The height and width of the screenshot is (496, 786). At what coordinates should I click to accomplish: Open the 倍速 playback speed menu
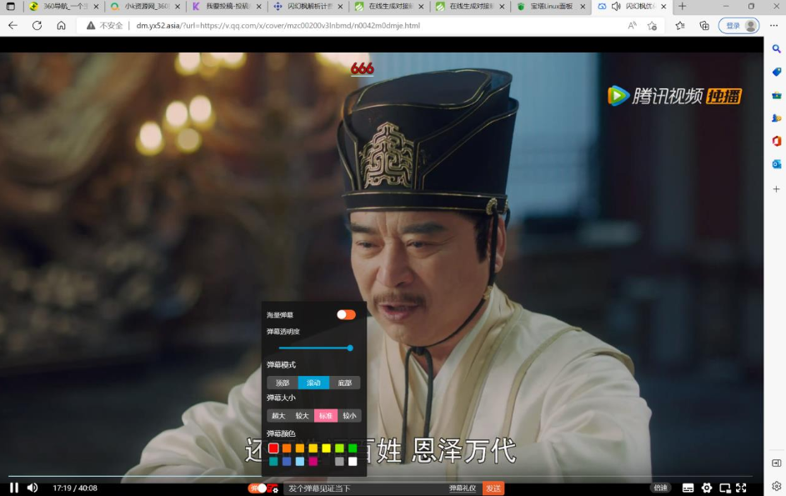point(661,488)
